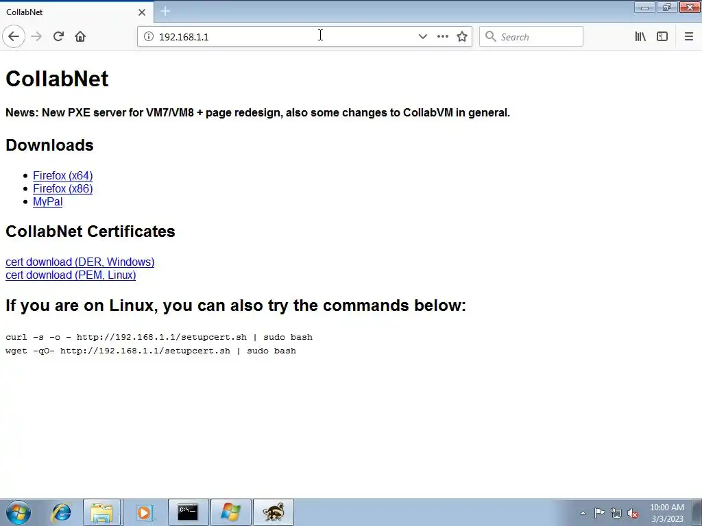This screenshot has height=526, width=702.
Task: Click the forward navigation arrow
Action: click(x=36, y=36)
